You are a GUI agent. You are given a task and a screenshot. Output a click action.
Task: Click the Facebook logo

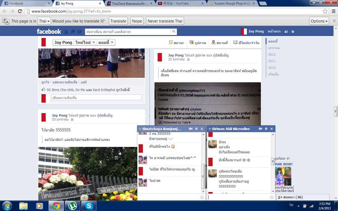tap(49, 31)
